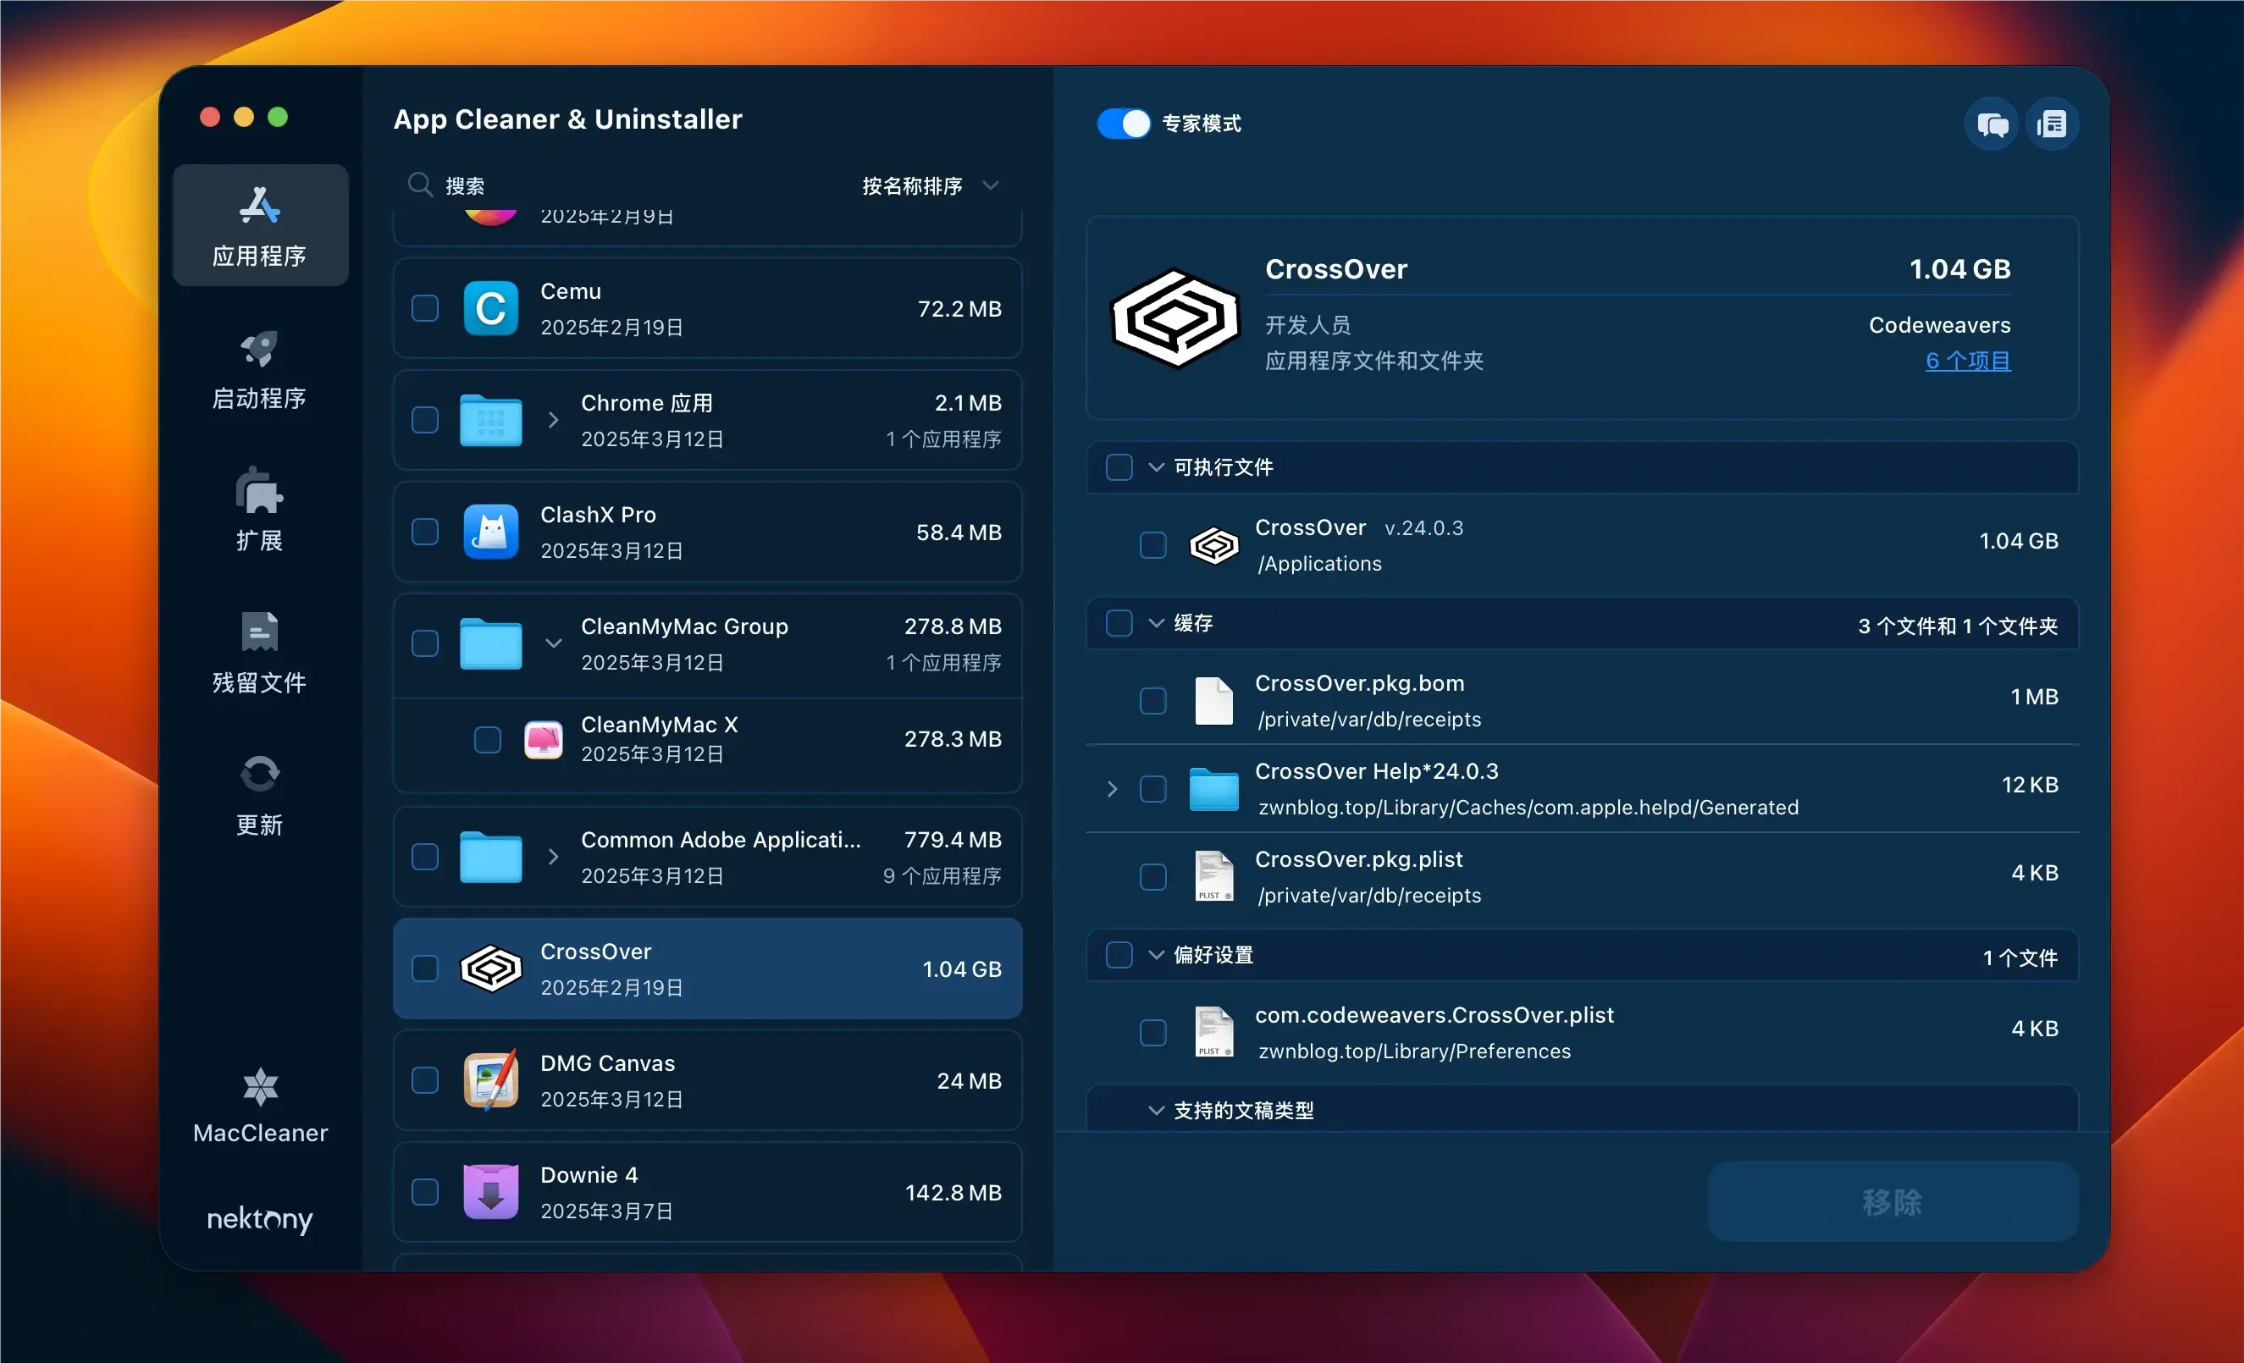Tick the 缓存 section checkbox
The image size is (2244, 1363).
coord(1119,624)
